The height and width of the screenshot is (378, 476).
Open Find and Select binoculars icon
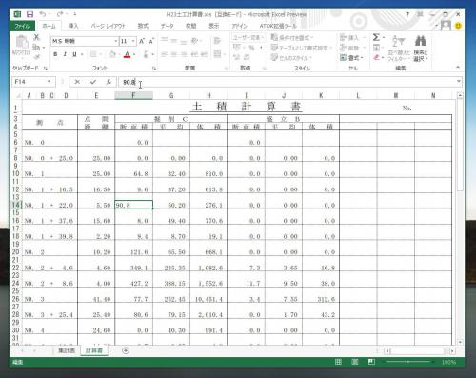421,41
